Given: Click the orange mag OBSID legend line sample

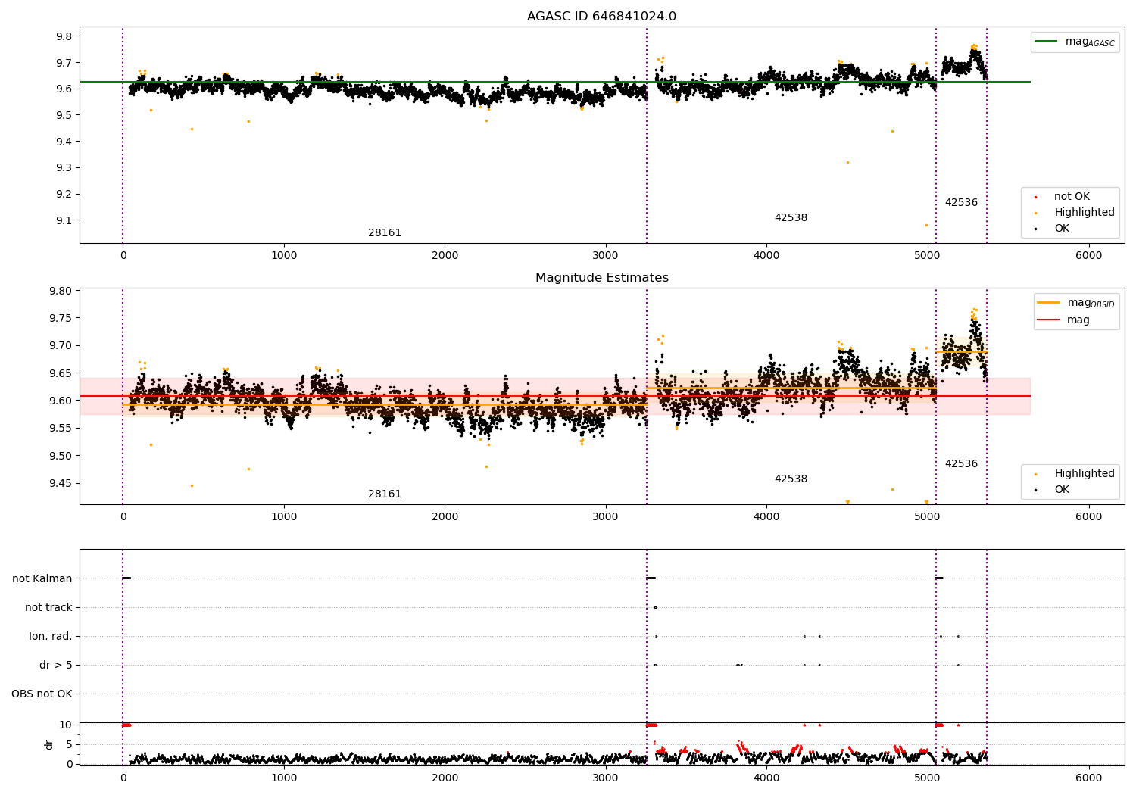Looking at the screenshot, I should 1049,303.
